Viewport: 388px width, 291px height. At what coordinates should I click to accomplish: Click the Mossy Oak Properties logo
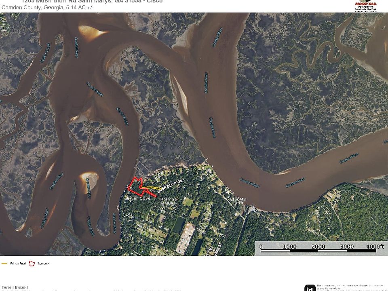coord(366,6)
